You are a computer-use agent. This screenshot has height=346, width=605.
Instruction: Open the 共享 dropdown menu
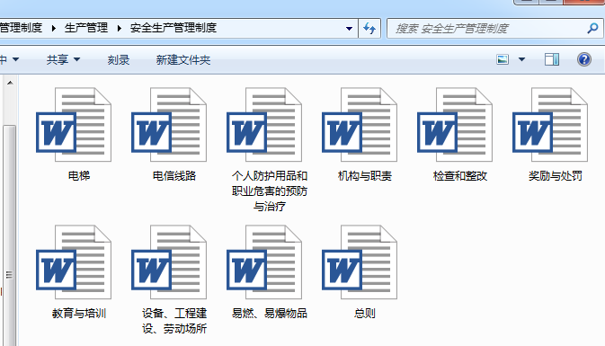[63, 60]
